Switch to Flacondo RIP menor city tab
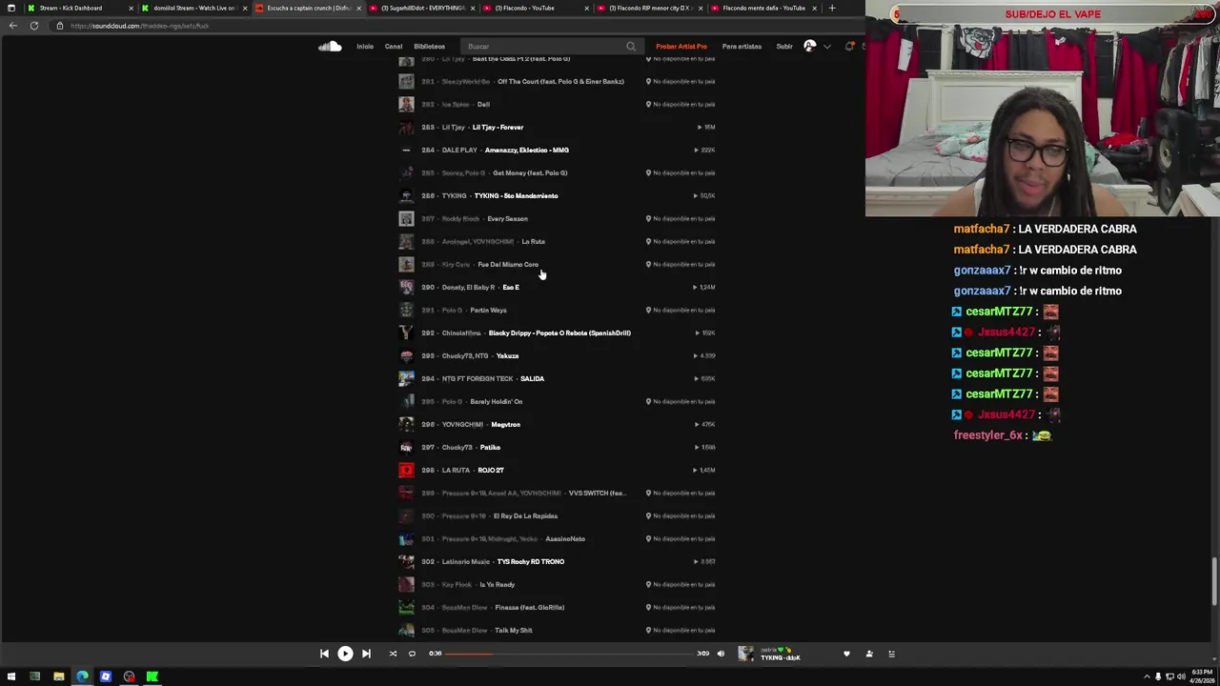Image resolution: width=1220 pixels, height=686 pixels. pos(650,8)
